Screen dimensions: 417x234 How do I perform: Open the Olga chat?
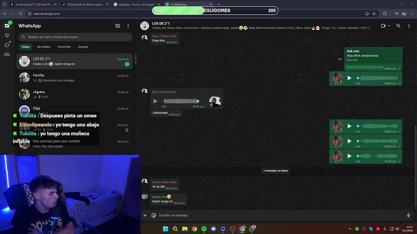pos(74,110)
